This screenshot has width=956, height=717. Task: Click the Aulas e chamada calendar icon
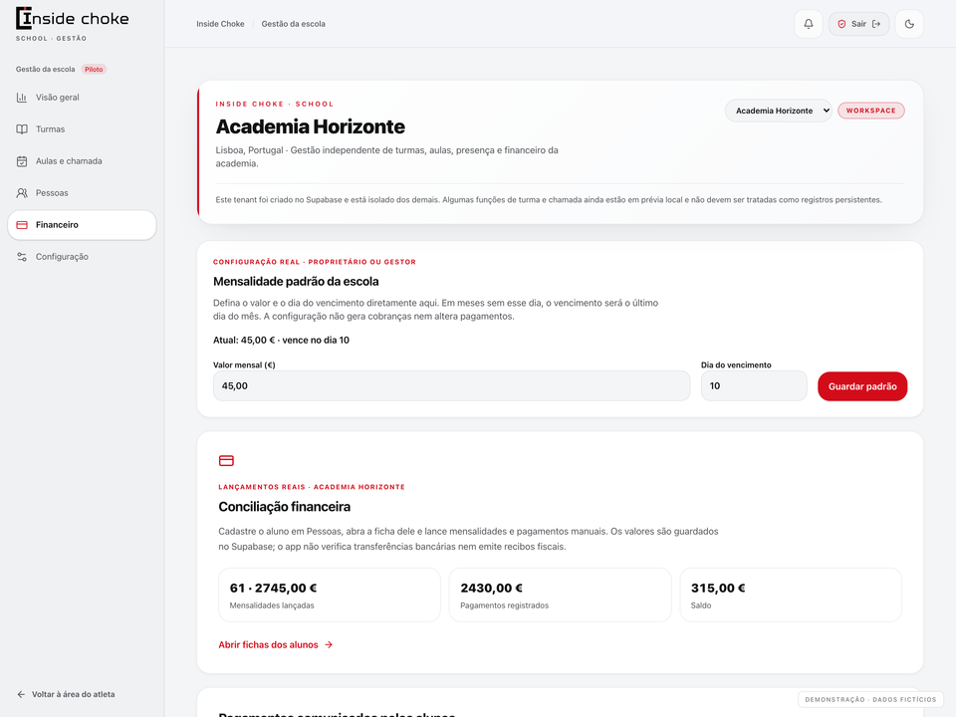pos(22,161)
